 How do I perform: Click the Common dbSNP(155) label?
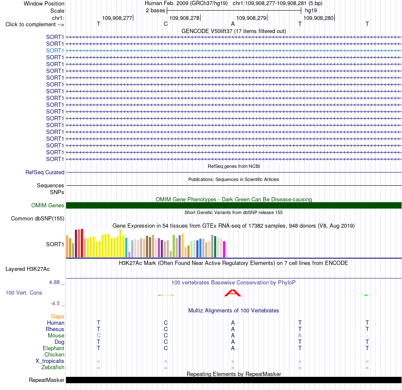point(37,219)
